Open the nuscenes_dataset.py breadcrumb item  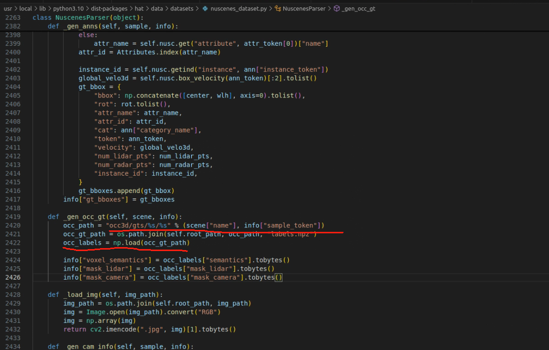pos(238,8)
